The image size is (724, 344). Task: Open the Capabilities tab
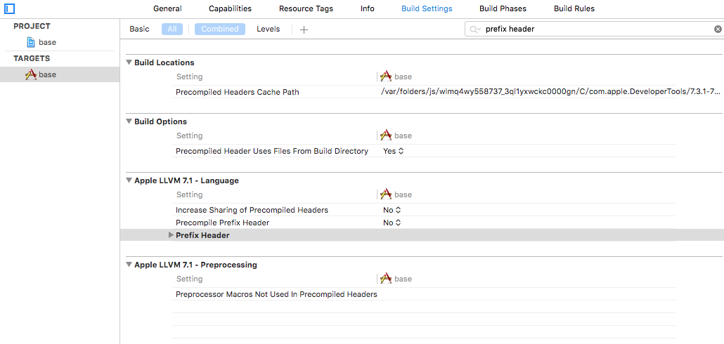(230, 8)
